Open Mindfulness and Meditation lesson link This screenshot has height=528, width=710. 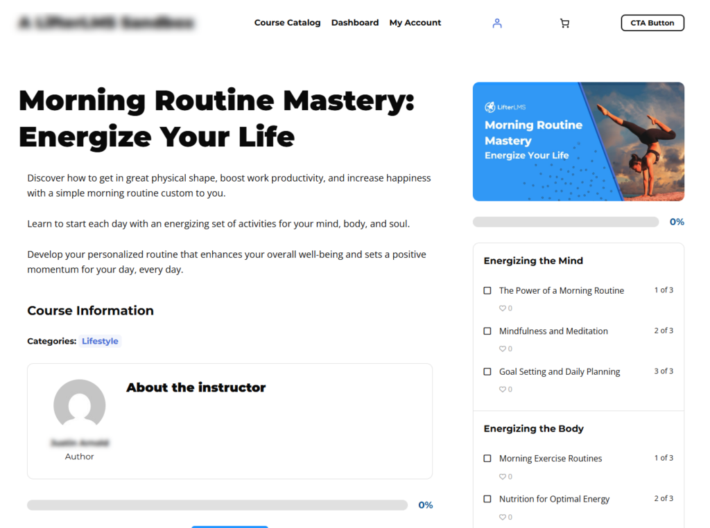tap(553, 331)
